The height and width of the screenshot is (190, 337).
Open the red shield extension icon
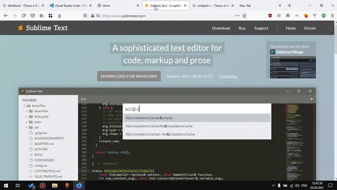[x=270, y=16]
